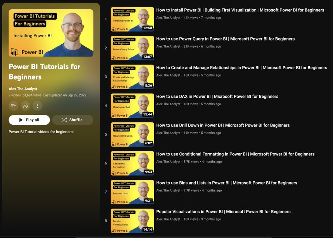The height and width of the screenshot is (238, 333).
Task: Open video thumbnail with 14:14 duration
Action: click(x=132, y=221)
